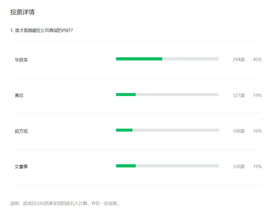Click the 108票 vote count
The width and height of the screenshot is (275, 212).
pos(239,131)
